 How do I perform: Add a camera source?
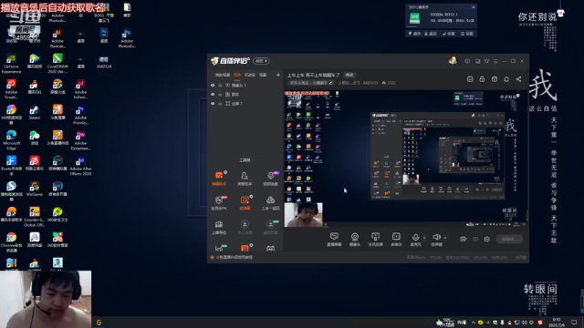coord(355,239)
